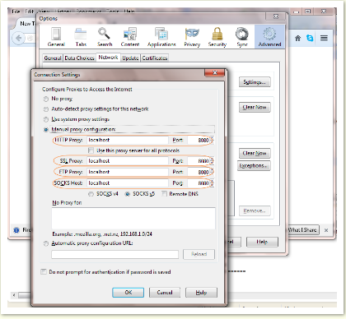Open the Applications options panel icon

(x=161, y=37)
